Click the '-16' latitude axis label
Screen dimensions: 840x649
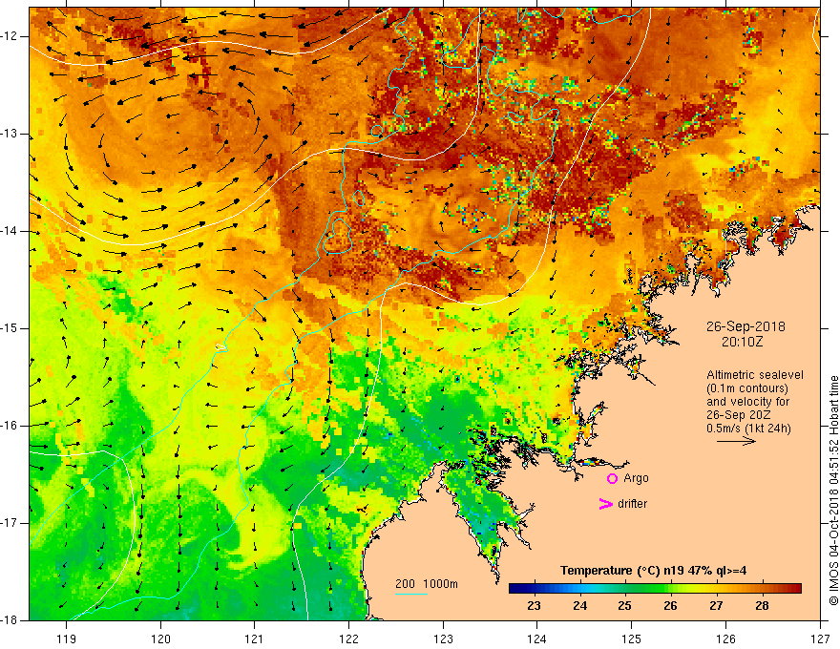[10, 426]
